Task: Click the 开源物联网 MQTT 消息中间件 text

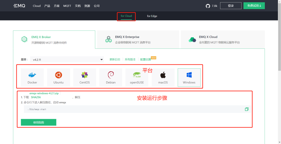Action: [49, 43]
